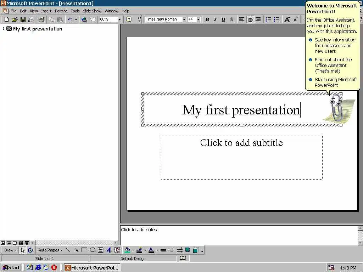The image size is (363, 272).
Task: Open the Draw menu dropdown
Action: (x=10, y=250)
